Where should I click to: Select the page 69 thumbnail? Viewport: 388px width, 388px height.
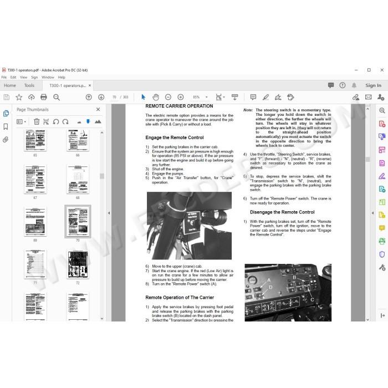click(x=35, y=222)
